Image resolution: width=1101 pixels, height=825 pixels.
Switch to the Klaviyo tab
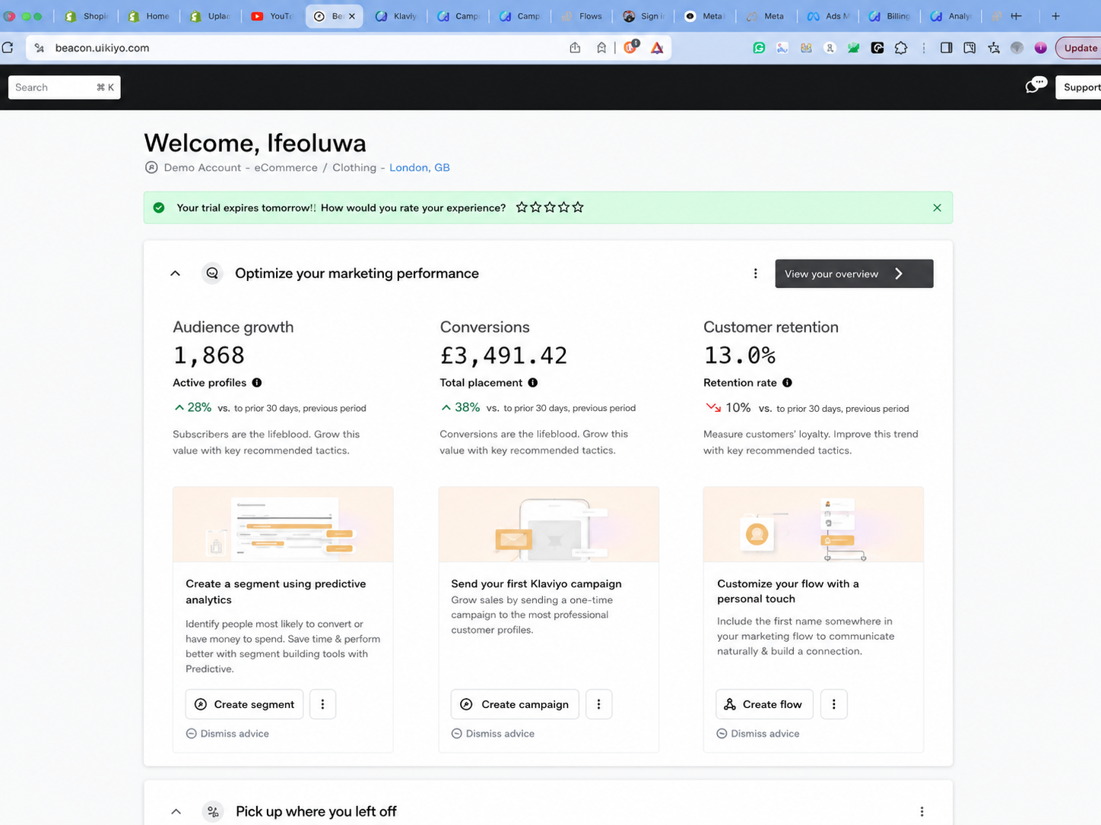coord(396,16)
